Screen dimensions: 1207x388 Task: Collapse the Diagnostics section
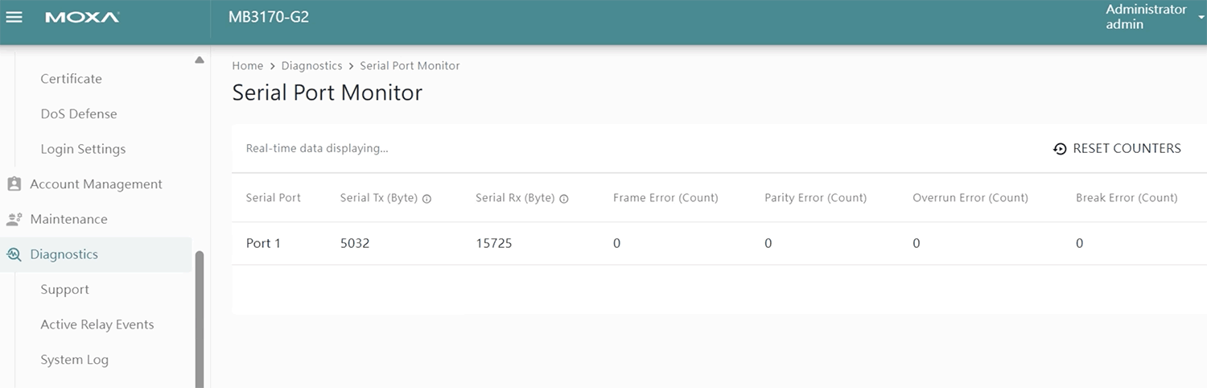[64, 254]
